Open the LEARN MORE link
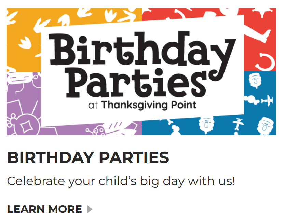This screenshot has height=221, width=285. [x=50, y=209]
